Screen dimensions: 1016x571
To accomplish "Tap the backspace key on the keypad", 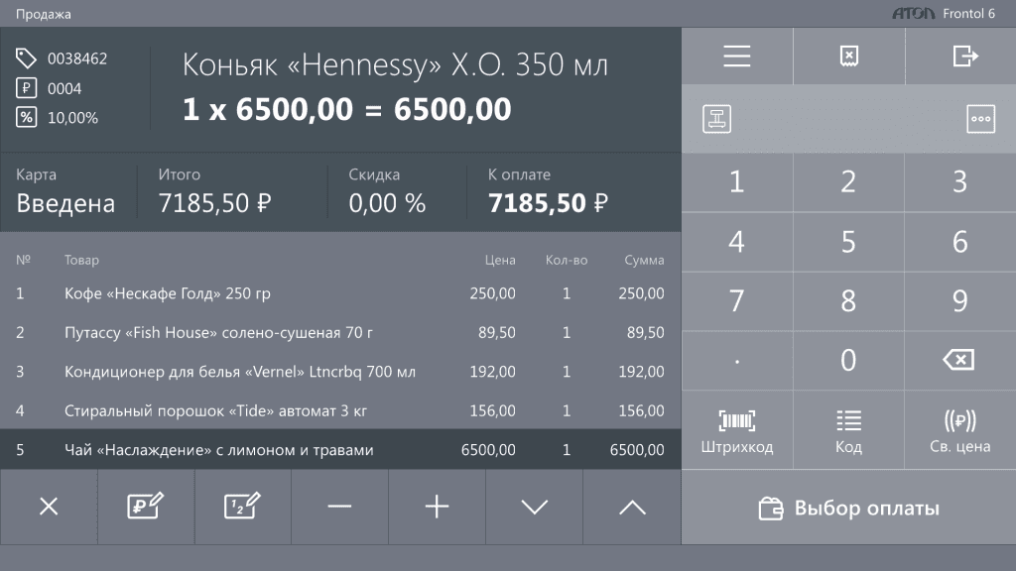I will (960, 360).
